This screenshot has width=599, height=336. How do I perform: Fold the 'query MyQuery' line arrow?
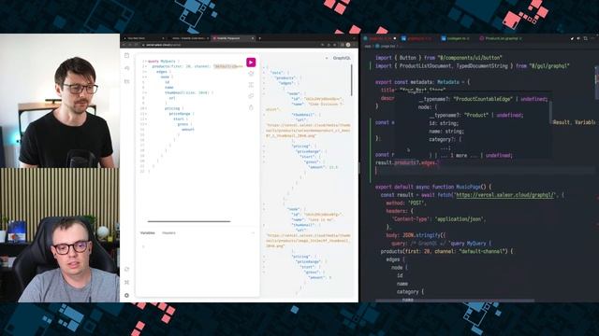(146, 62)
